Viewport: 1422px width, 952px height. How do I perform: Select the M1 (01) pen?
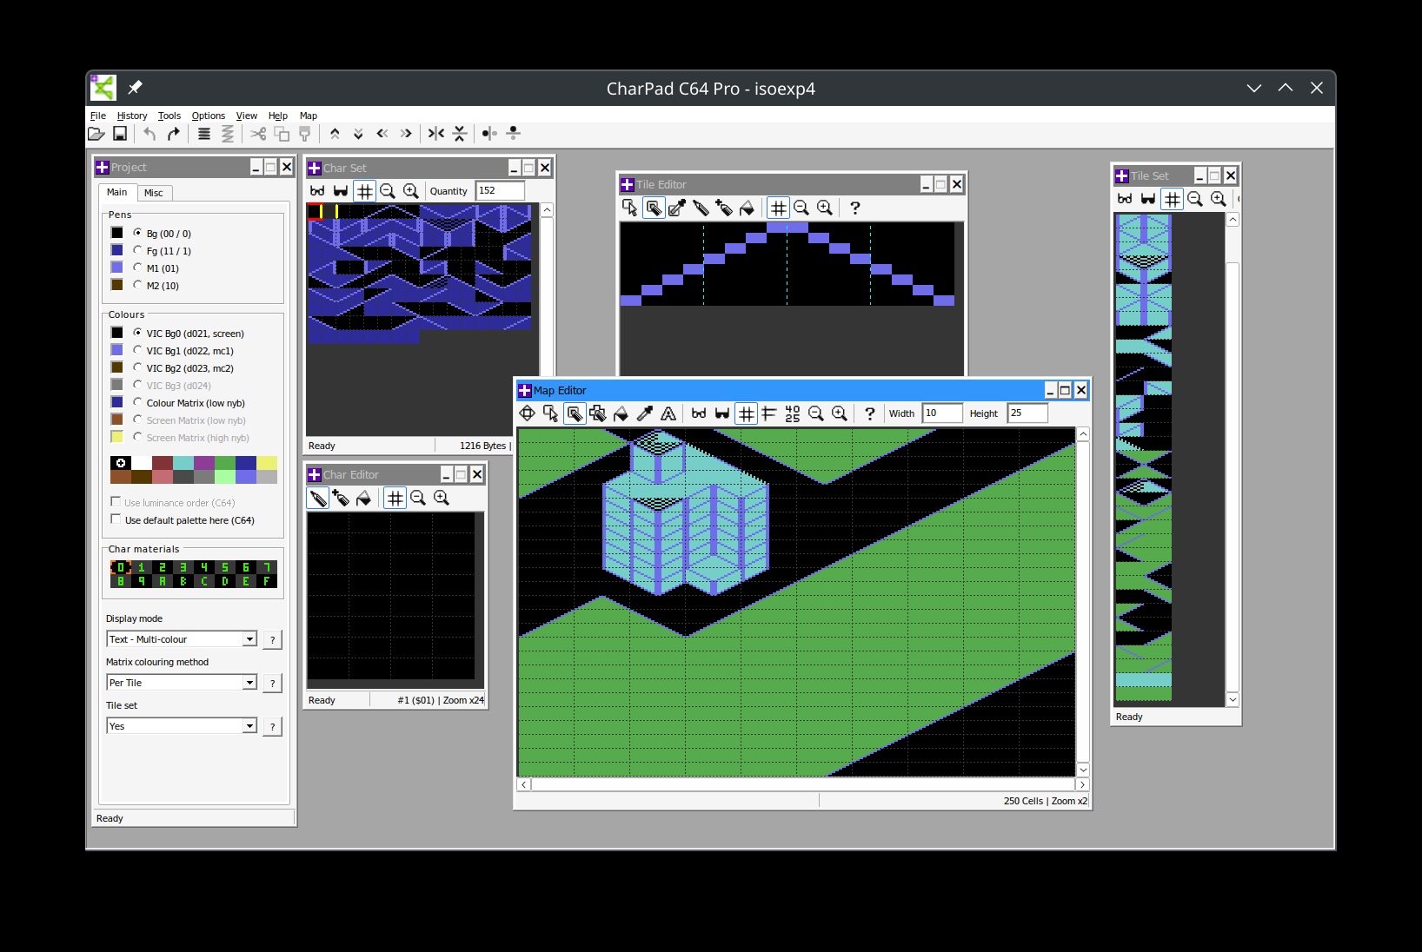[x=137, y=268]
